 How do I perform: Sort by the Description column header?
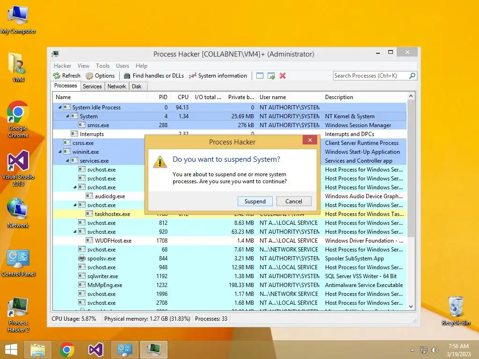click(x=364, y=97)
